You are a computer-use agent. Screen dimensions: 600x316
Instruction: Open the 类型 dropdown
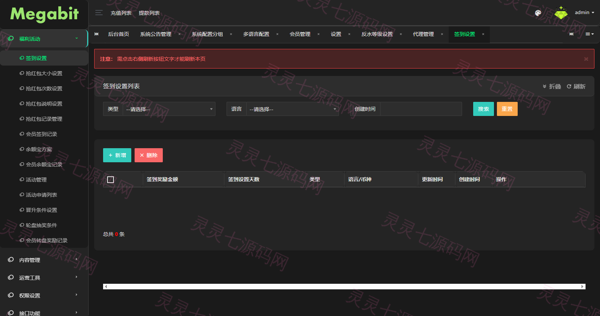coord(169,109)
